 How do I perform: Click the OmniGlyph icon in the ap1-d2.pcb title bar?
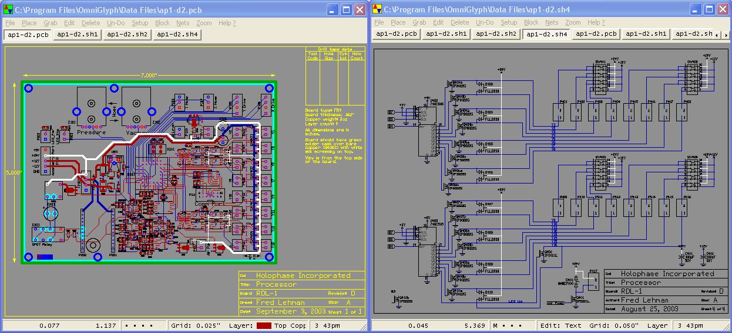[8, 9]
